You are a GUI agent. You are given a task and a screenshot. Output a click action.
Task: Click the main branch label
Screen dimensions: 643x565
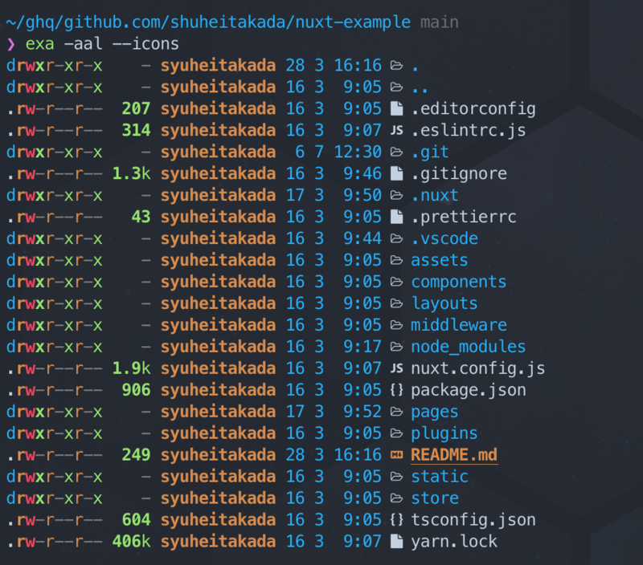439,22
